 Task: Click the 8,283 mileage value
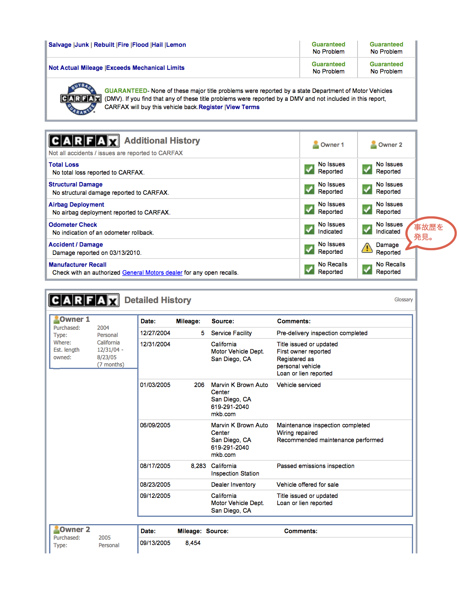pyautogui.click(x=198, y=466)
